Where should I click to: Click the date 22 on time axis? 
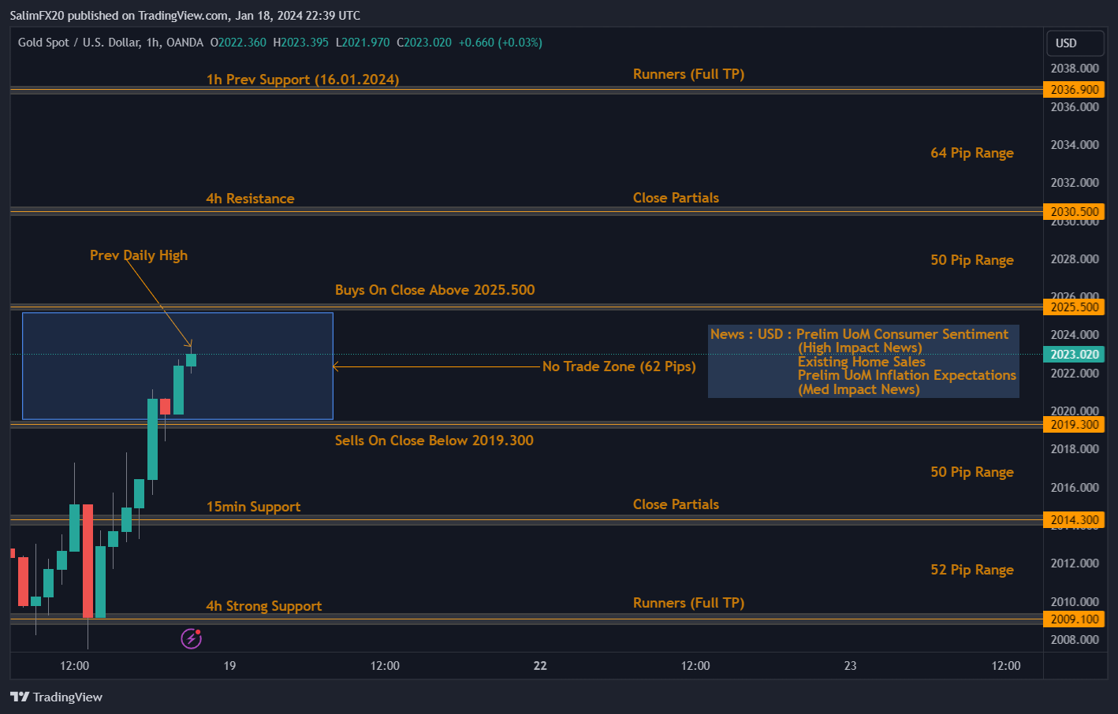click(x=540, y=666)
